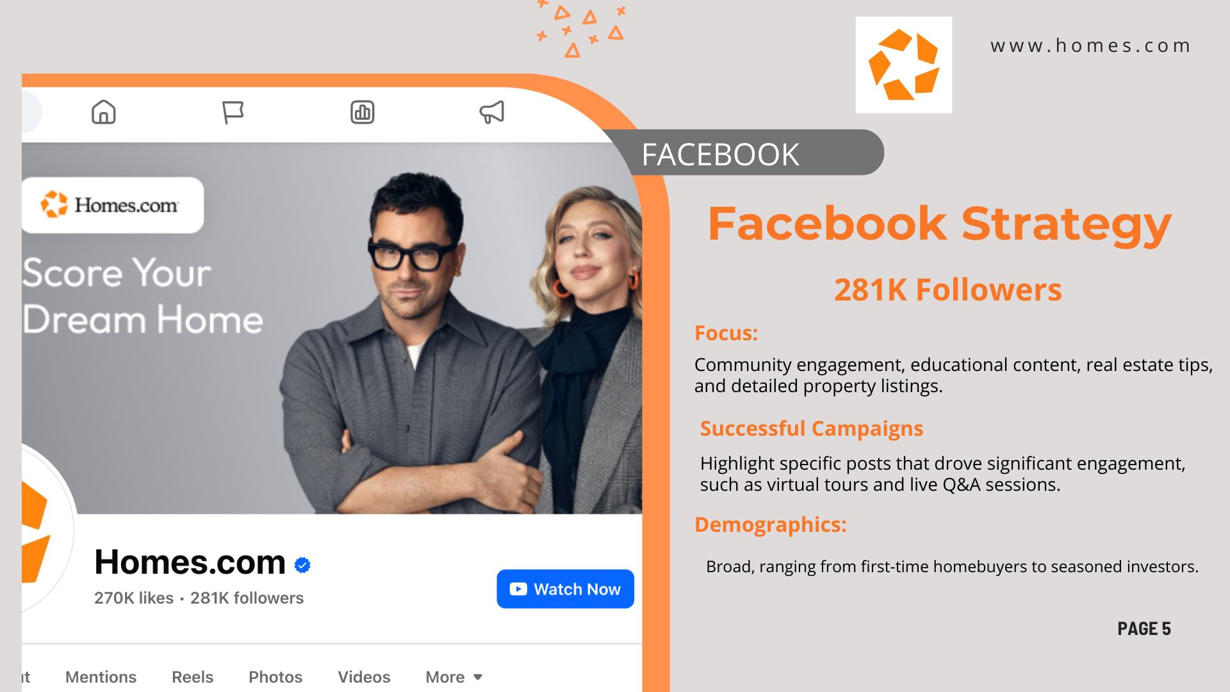Click the 270K likes count
Image resolution: width=1230 pixels, height=692 pixels.
tap(134, 598)
